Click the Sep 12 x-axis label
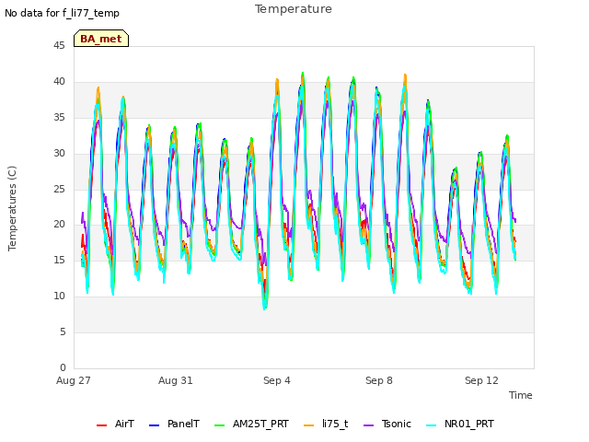This screenshot has height=442, width=589. [481, 380]
